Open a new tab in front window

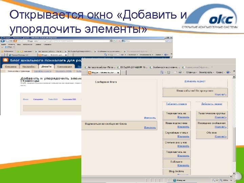click(123, 73)
